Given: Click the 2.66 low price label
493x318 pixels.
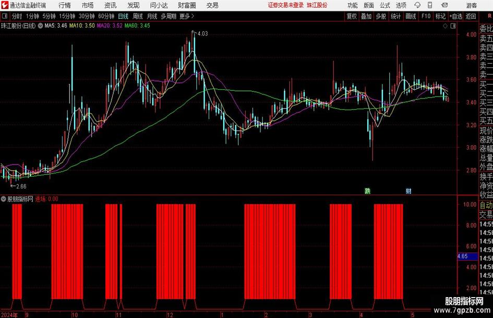Looking at the screenshot, I should [21, 186].
